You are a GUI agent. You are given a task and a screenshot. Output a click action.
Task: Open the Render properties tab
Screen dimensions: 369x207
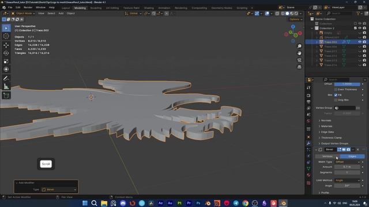tap(309, 95)
